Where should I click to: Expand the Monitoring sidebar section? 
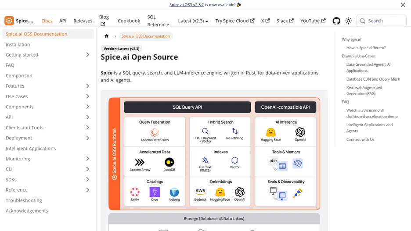[x=87, y=159]
